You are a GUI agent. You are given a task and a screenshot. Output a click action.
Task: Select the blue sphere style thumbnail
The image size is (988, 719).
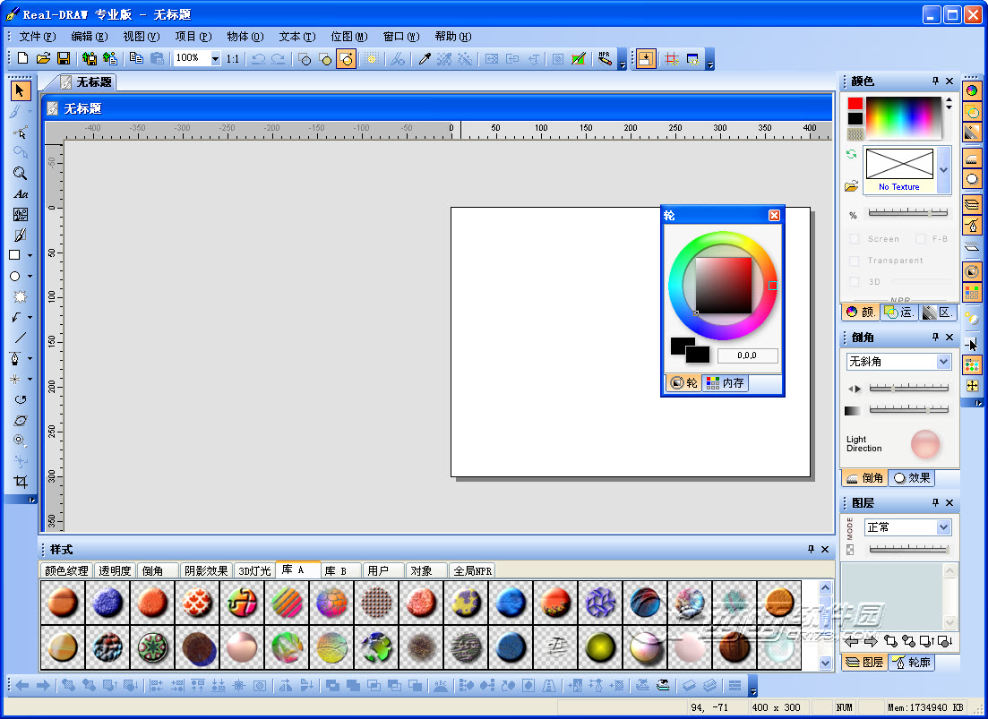(511, 602)
